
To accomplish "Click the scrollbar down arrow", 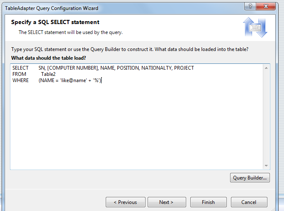I will (x=266, y=165).
